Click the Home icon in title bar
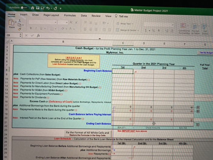The height and width of the screenshot is (160, 213). [33, 8]
